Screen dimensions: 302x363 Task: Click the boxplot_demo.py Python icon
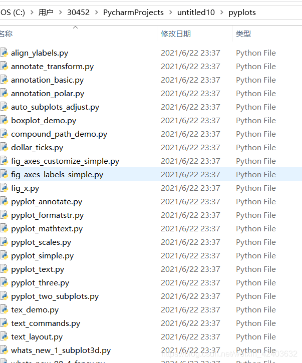click(4, 120)
